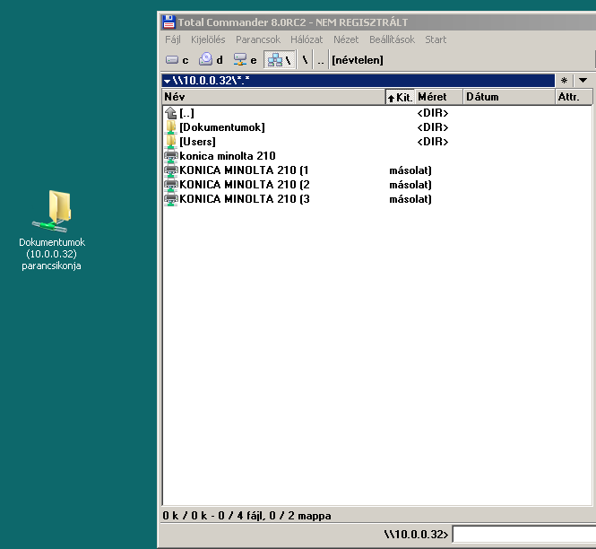This screenshot has height=549, width=596.
Task: Switch to CD drive d button
Action: (211, 60)
